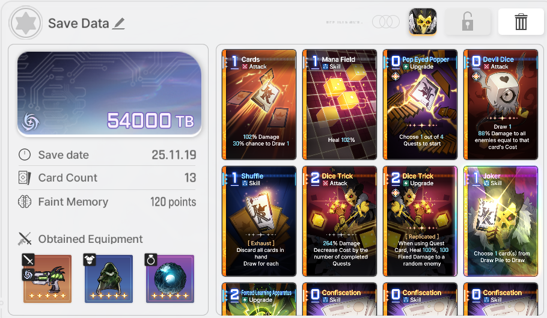Click the Forced Learning Apparatus card
The height and width of the screenshot is (318, 547).
click(259, 299)
